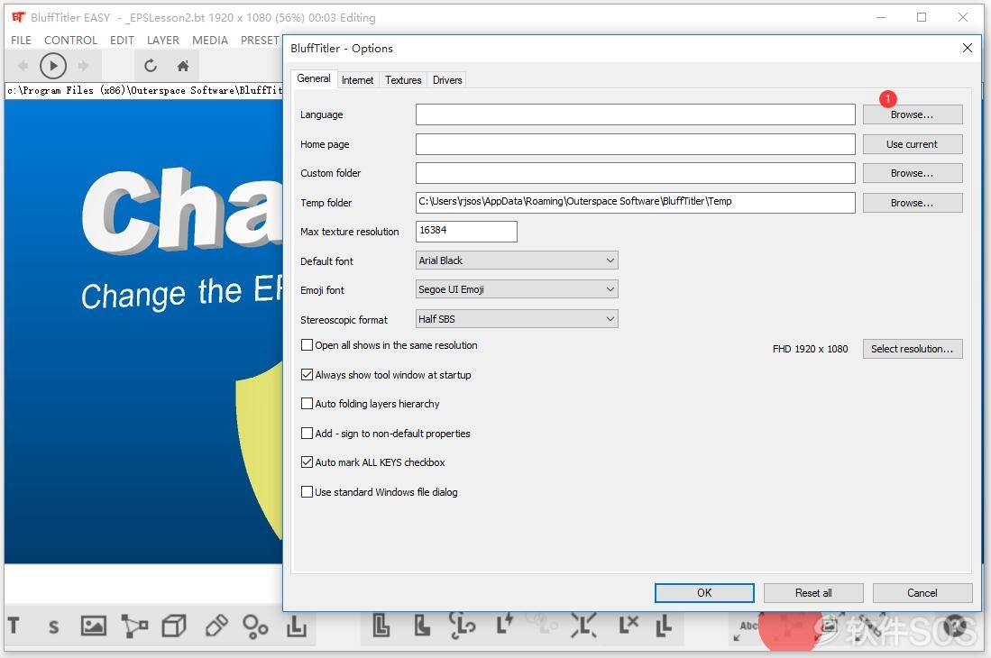The image size is (991, 658).
Task: Open the Emoji font dropdown
Action: coord(517,289)
